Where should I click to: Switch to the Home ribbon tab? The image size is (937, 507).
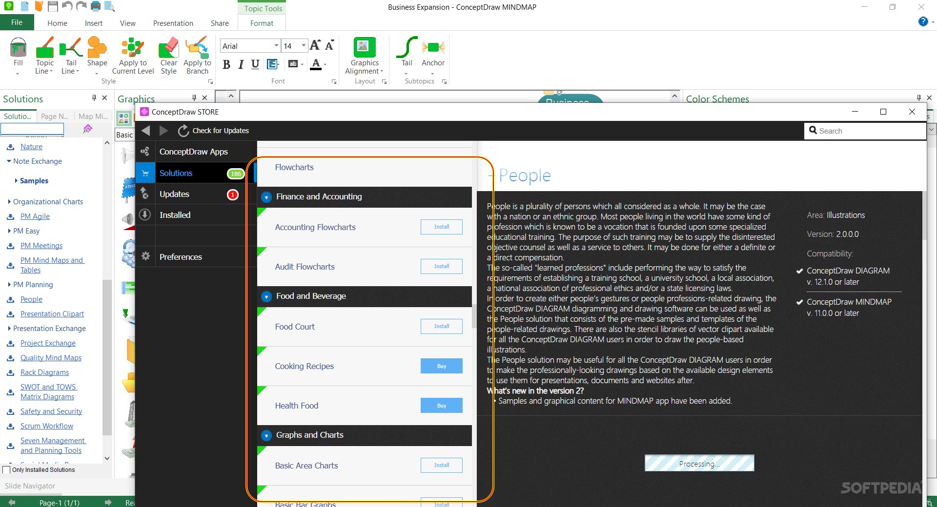click(57, 23)
